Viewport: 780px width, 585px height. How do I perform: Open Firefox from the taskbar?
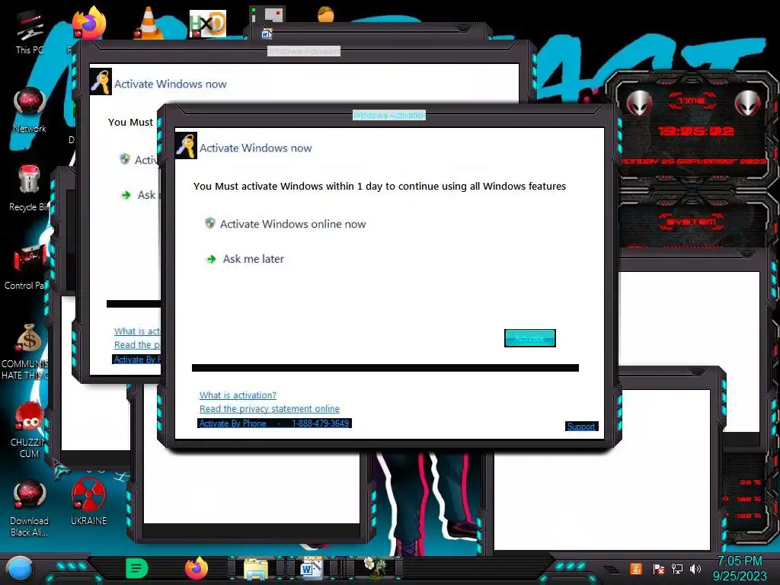[197, 568]
